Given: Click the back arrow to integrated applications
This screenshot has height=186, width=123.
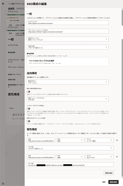Looking at the screenshot, I should [10, 4].
